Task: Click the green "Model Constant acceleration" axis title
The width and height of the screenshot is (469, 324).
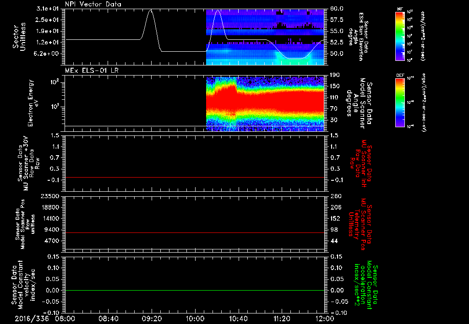Action: 366,285
